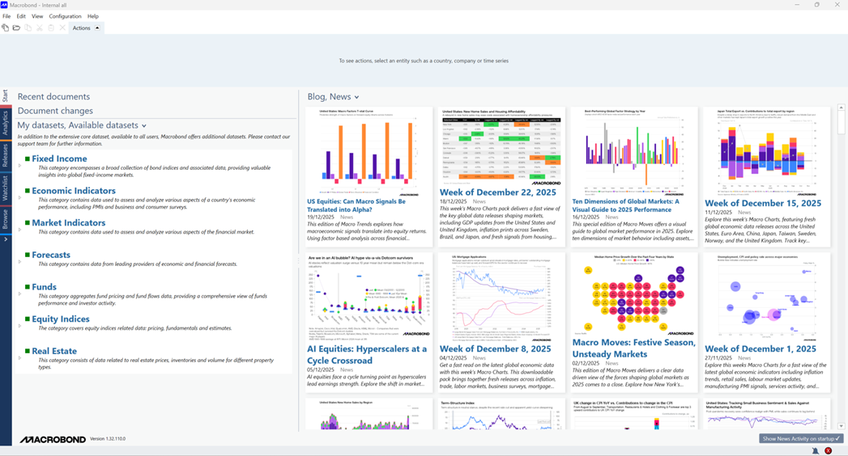Click the Macrobond app icon in title bar
The width and height of the screenshot is (848, 456).
pos(4,4)
